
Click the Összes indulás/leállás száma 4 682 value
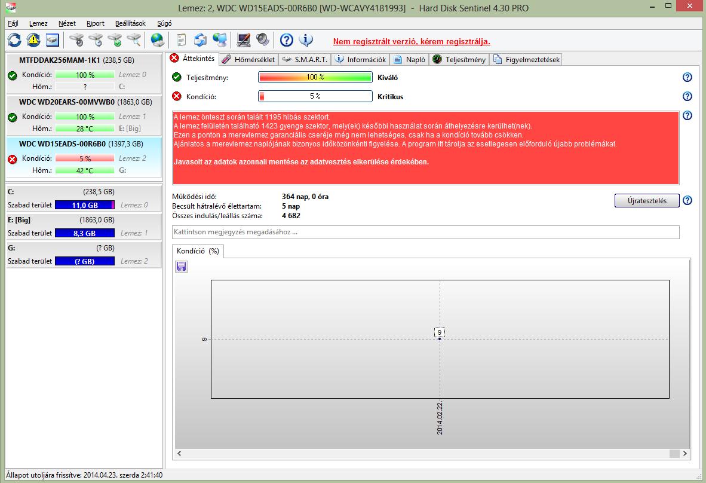[291, 215]
